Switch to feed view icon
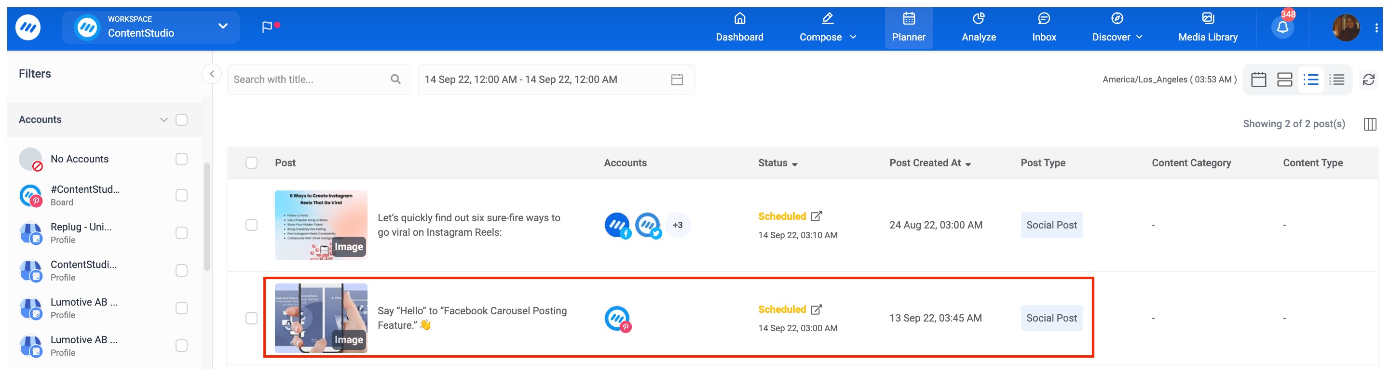 pyautogui.click(x=1284, y=80)
